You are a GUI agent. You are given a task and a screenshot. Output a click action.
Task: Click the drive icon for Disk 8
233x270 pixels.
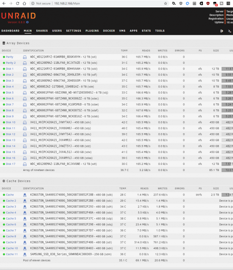(x=25, y=111)
